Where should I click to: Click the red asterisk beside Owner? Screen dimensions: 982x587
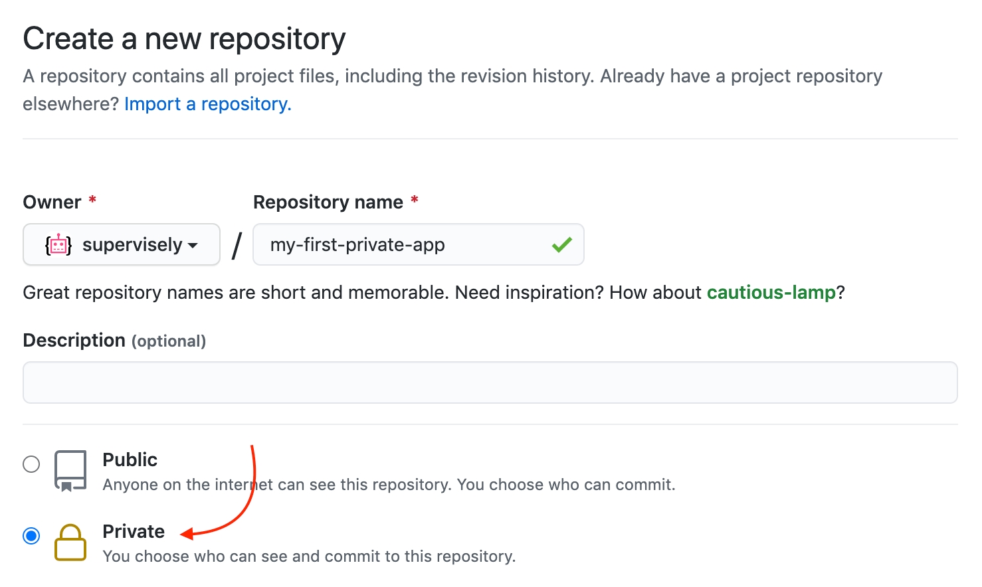pyautogui.click(x=92, y=200)
